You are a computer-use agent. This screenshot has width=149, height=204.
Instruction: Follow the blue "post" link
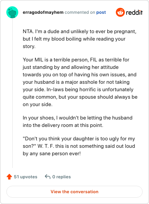[101, 12]
